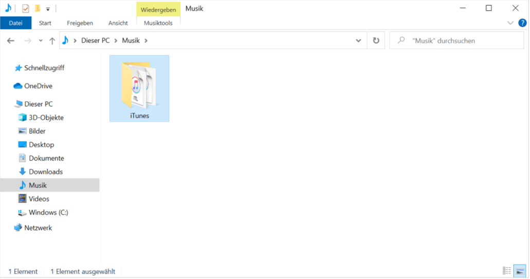Switch to large icons view toggle
This screenshot has width=530, height=279.
click(520, 271)
